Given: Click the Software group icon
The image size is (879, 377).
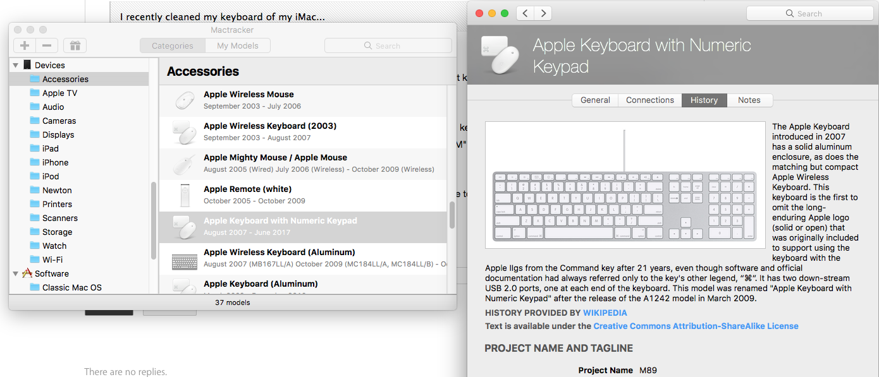Looking at the screenshot, I should coord(27,273).
